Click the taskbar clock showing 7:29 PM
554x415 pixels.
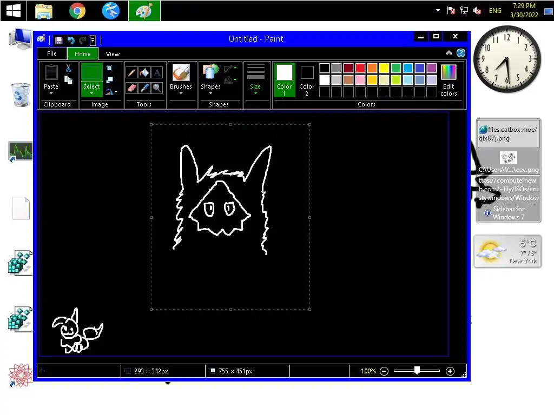point(524,10)
